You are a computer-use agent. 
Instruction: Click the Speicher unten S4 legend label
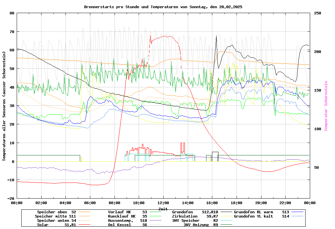coord(55,220)
